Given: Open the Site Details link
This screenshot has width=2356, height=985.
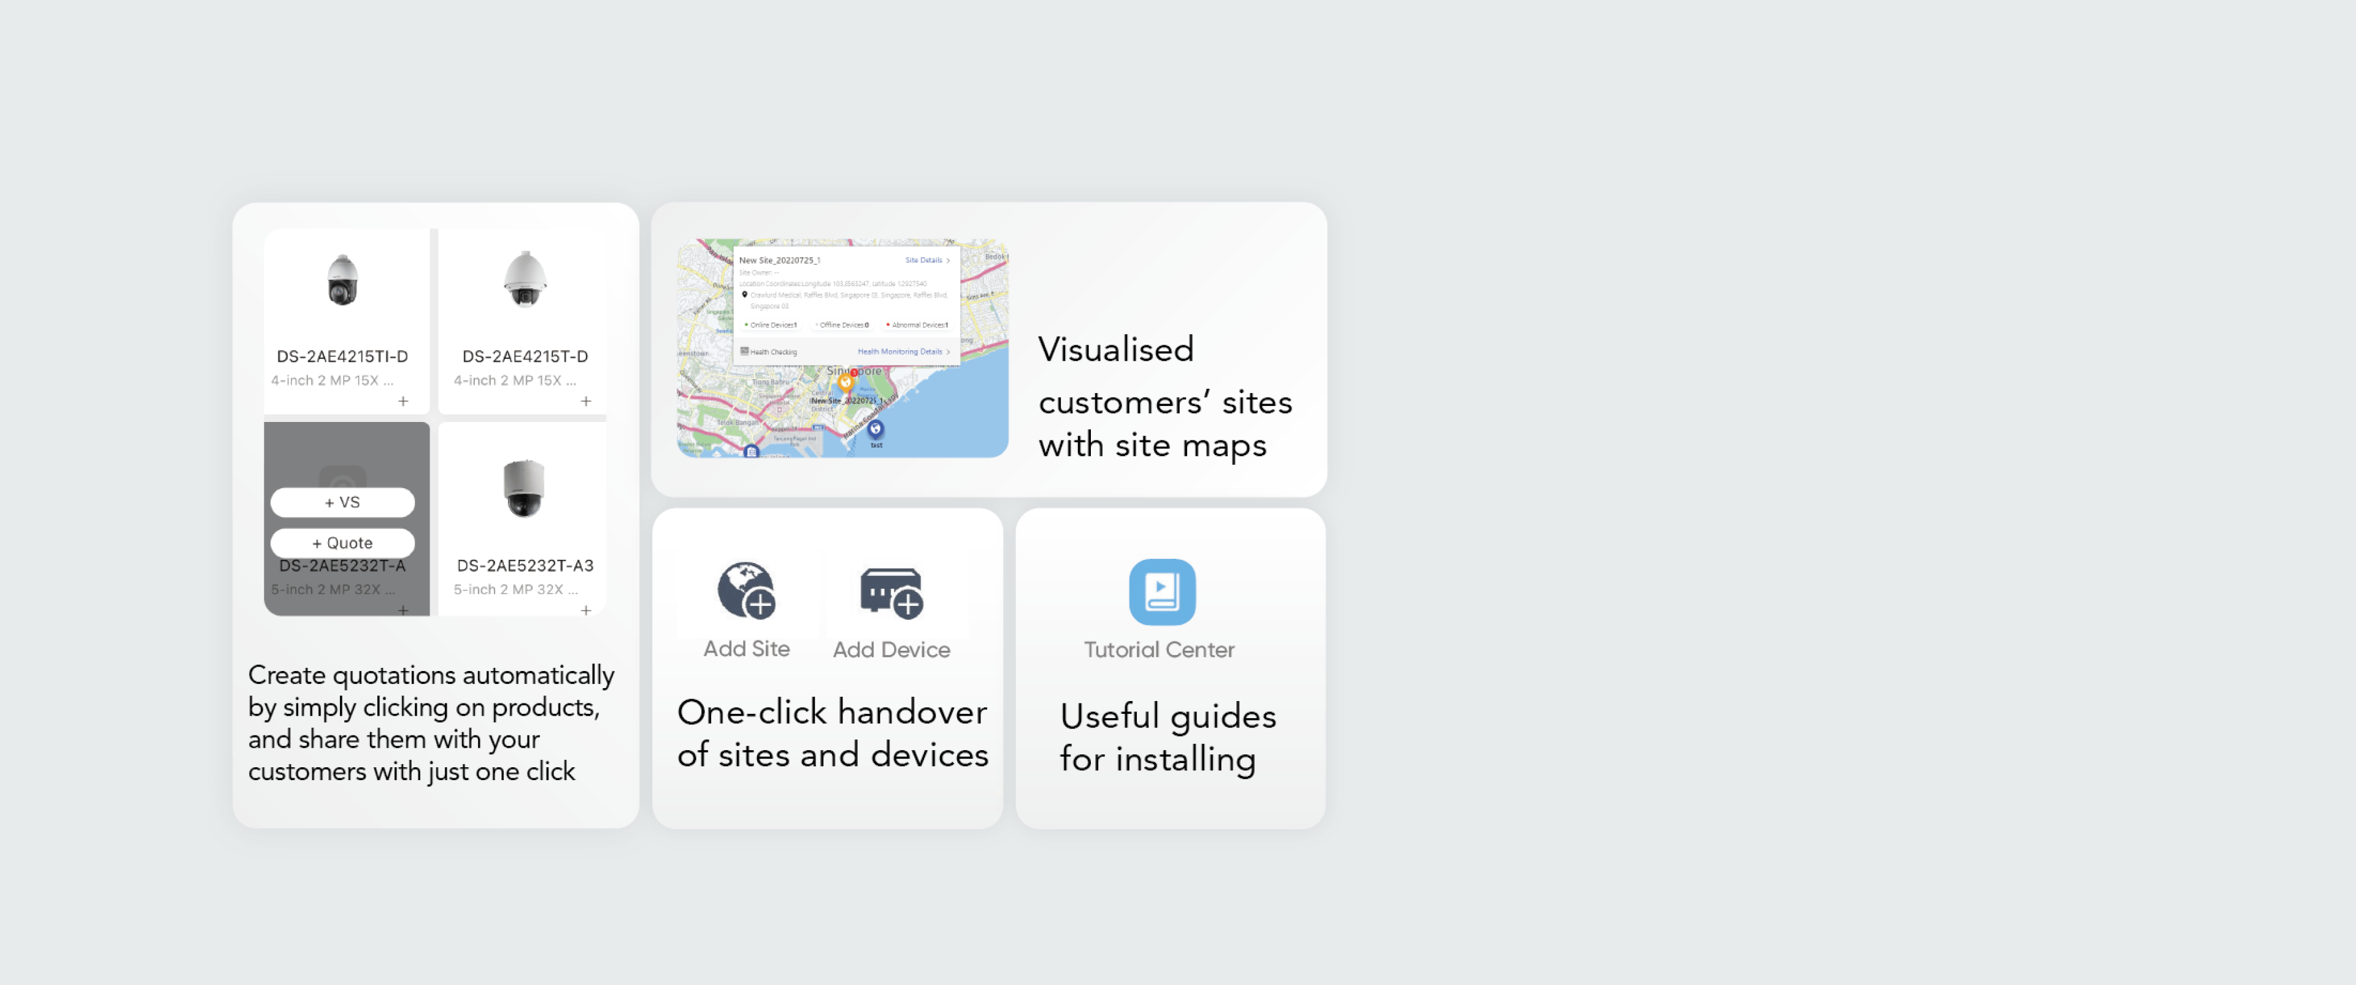Looking at the screenshot, I should pos(924,261).
